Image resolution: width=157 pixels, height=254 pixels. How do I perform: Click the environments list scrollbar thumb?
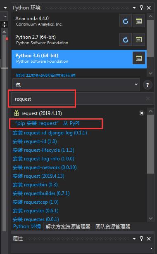click(150, 38)
